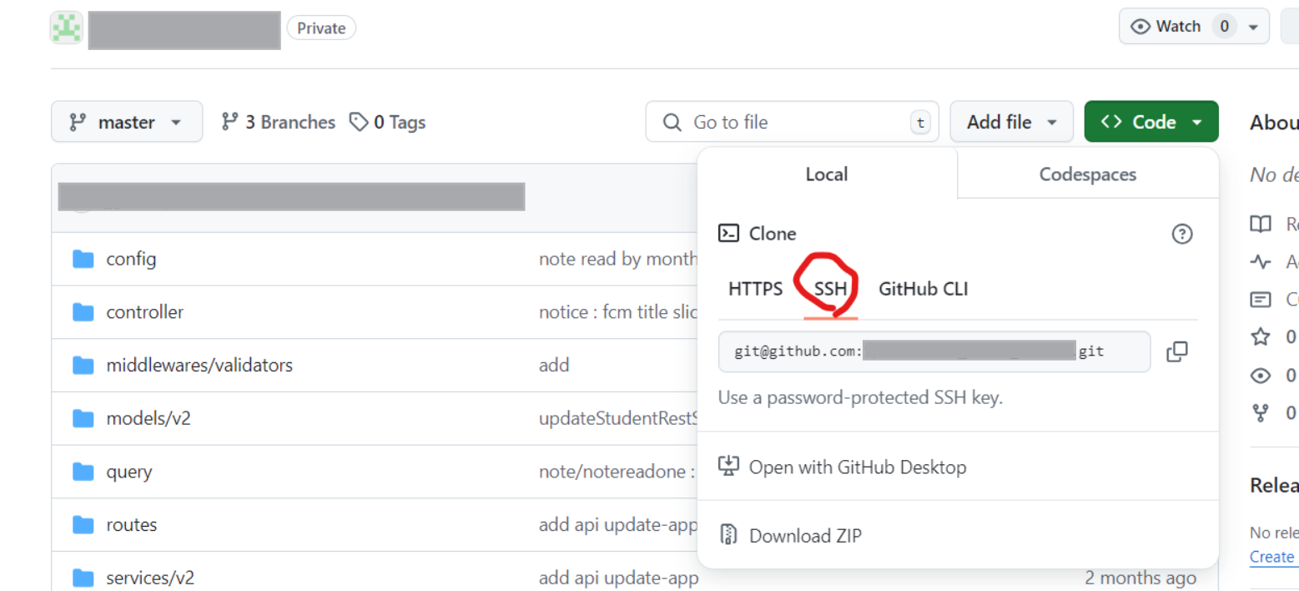Open the controller folder
The width and height of the screenshot is (1299, 591).
pos(145,312)
